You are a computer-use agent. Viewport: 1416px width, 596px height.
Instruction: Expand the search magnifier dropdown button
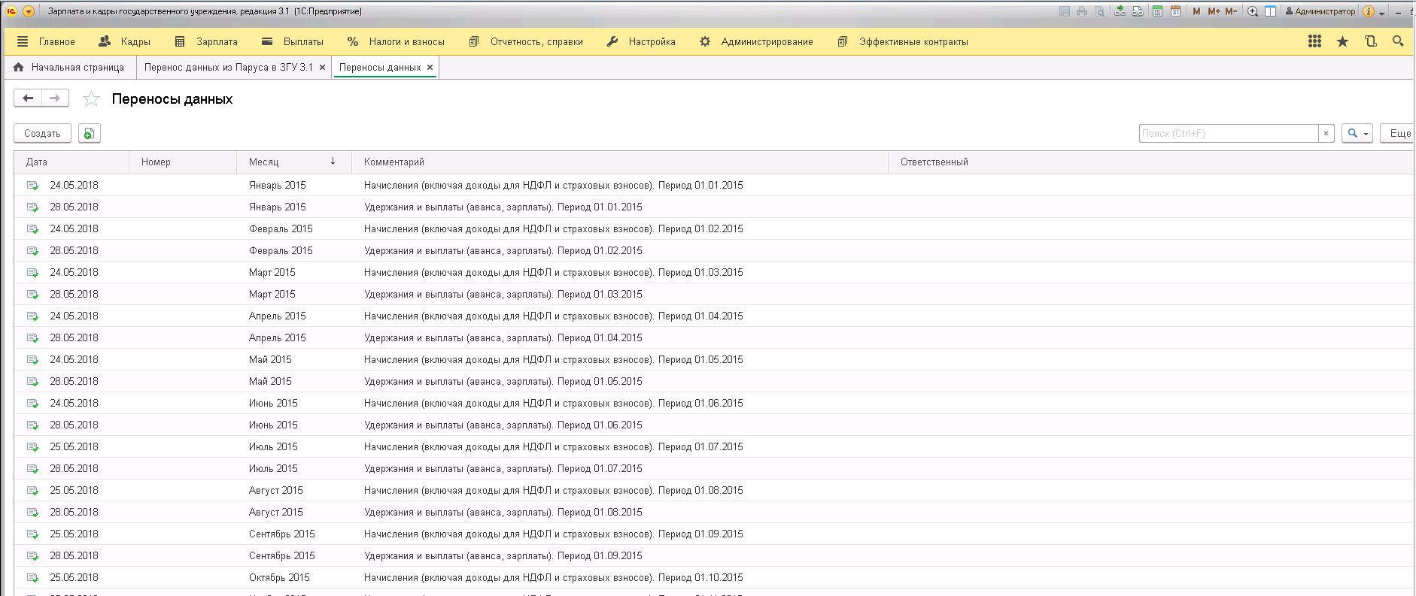(1357, 133)
